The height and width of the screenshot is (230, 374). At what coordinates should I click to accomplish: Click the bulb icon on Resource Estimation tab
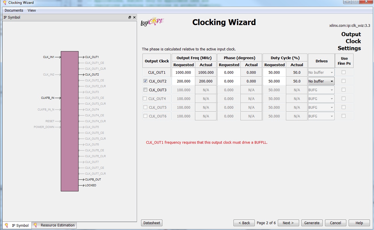click(35, 225)
